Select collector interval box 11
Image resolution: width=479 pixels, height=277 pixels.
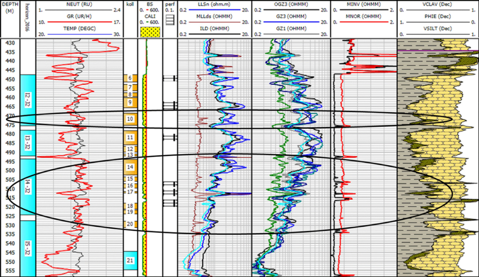[130, 138]
